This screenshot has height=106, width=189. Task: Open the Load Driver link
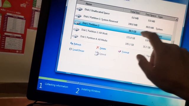[78, 50]
